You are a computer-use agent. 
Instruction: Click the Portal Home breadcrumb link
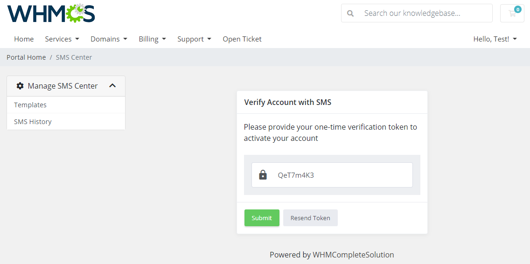click(x=26, y=57)
